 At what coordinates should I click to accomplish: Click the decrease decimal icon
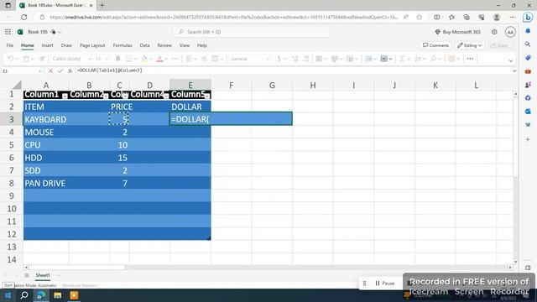coord(295,59)
